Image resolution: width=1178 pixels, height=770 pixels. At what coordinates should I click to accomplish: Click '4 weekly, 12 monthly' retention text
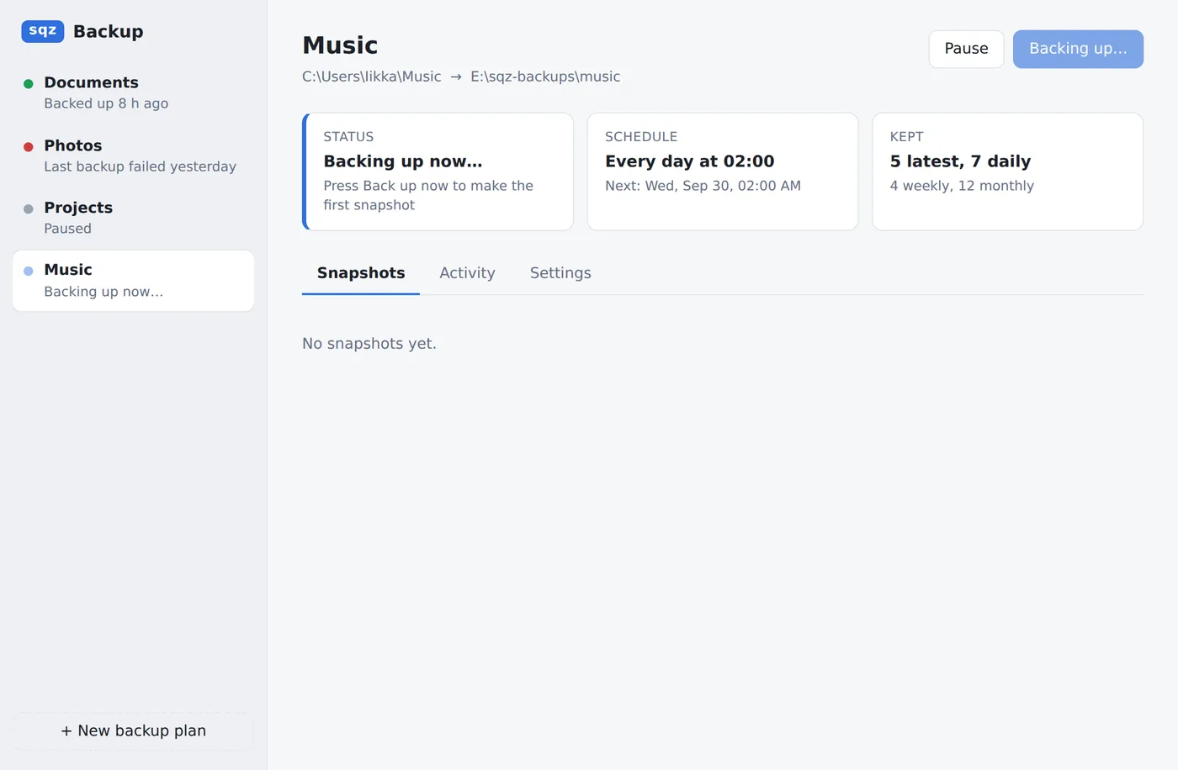click(962, 186)
